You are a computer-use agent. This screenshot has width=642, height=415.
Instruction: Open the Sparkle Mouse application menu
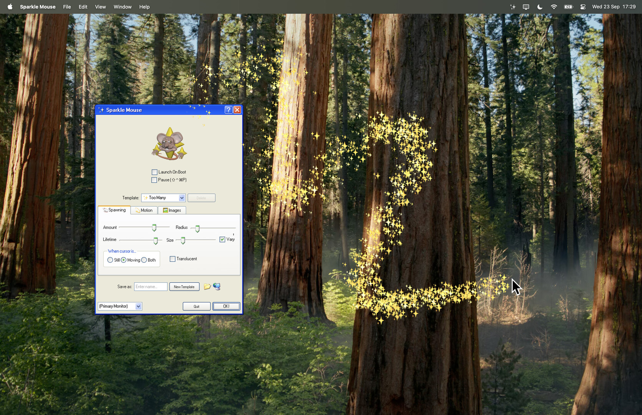point(38,7)
